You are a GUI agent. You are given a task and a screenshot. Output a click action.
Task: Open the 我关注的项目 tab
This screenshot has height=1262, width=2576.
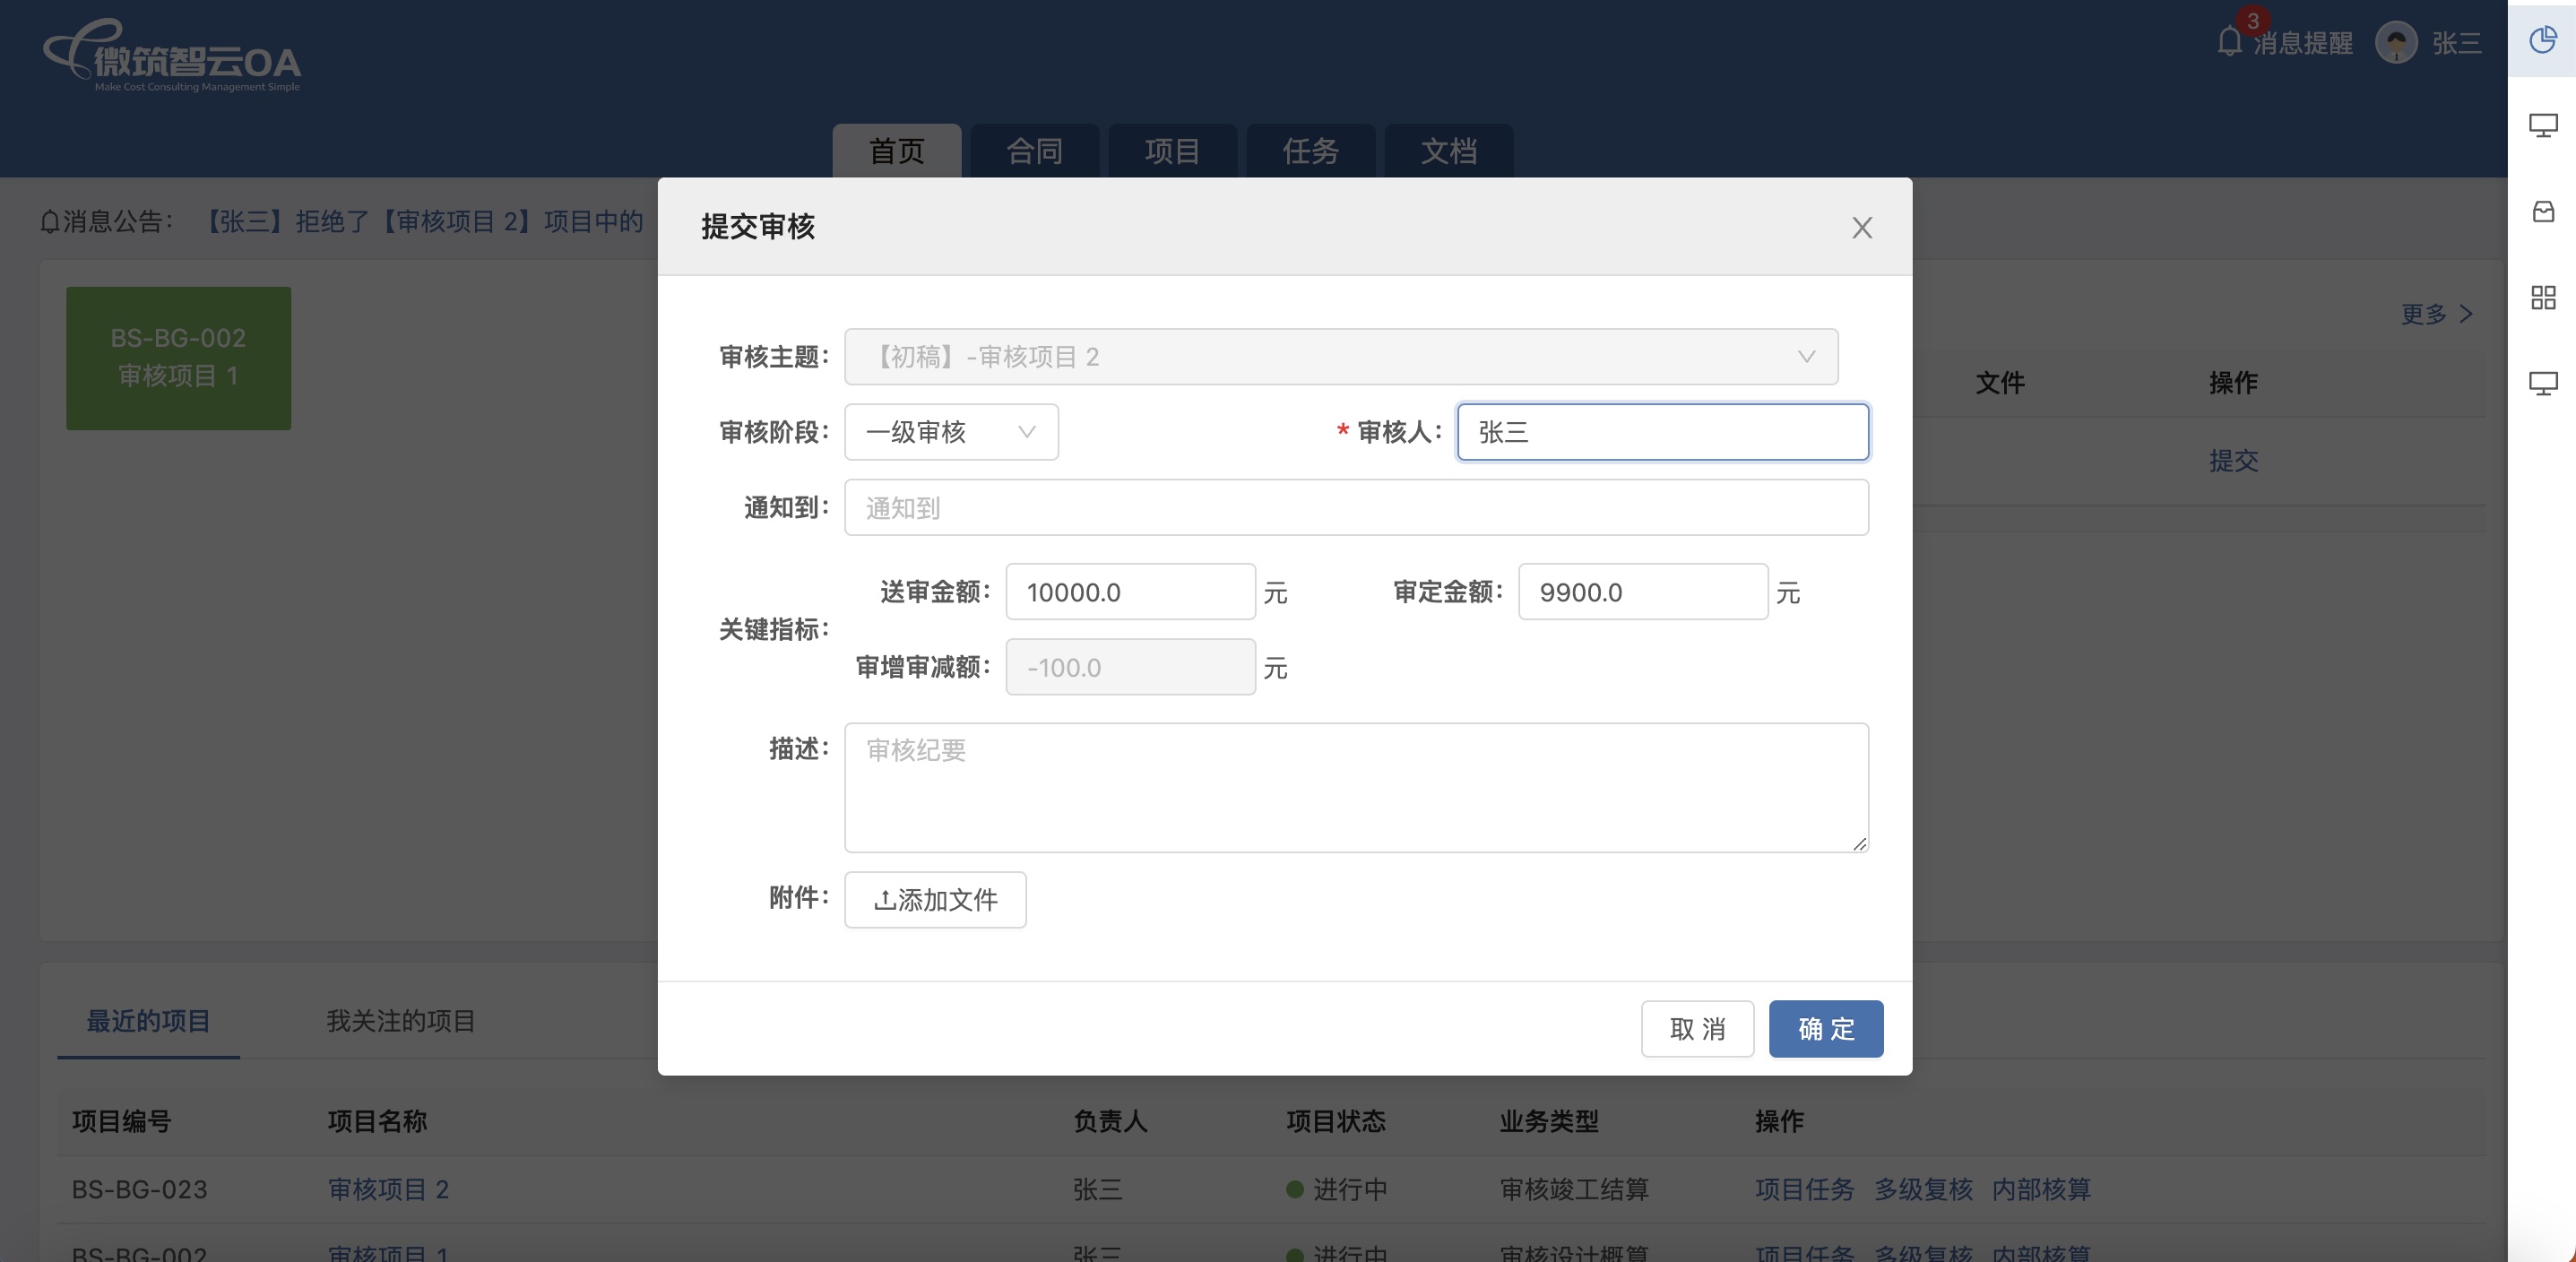(x=400, y=1021)
